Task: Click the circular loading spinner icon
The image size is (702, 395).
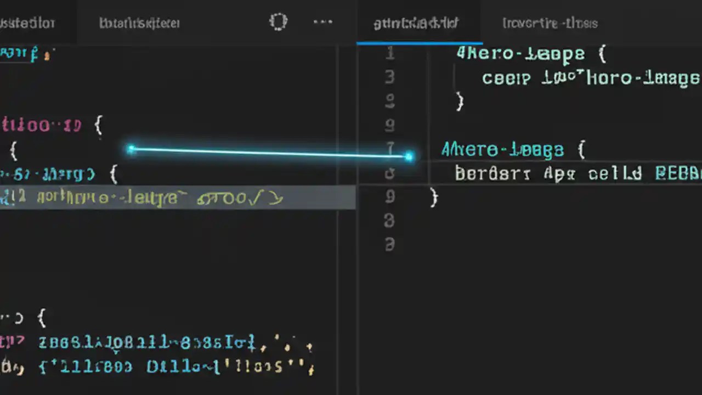Action: coord(279,22)
